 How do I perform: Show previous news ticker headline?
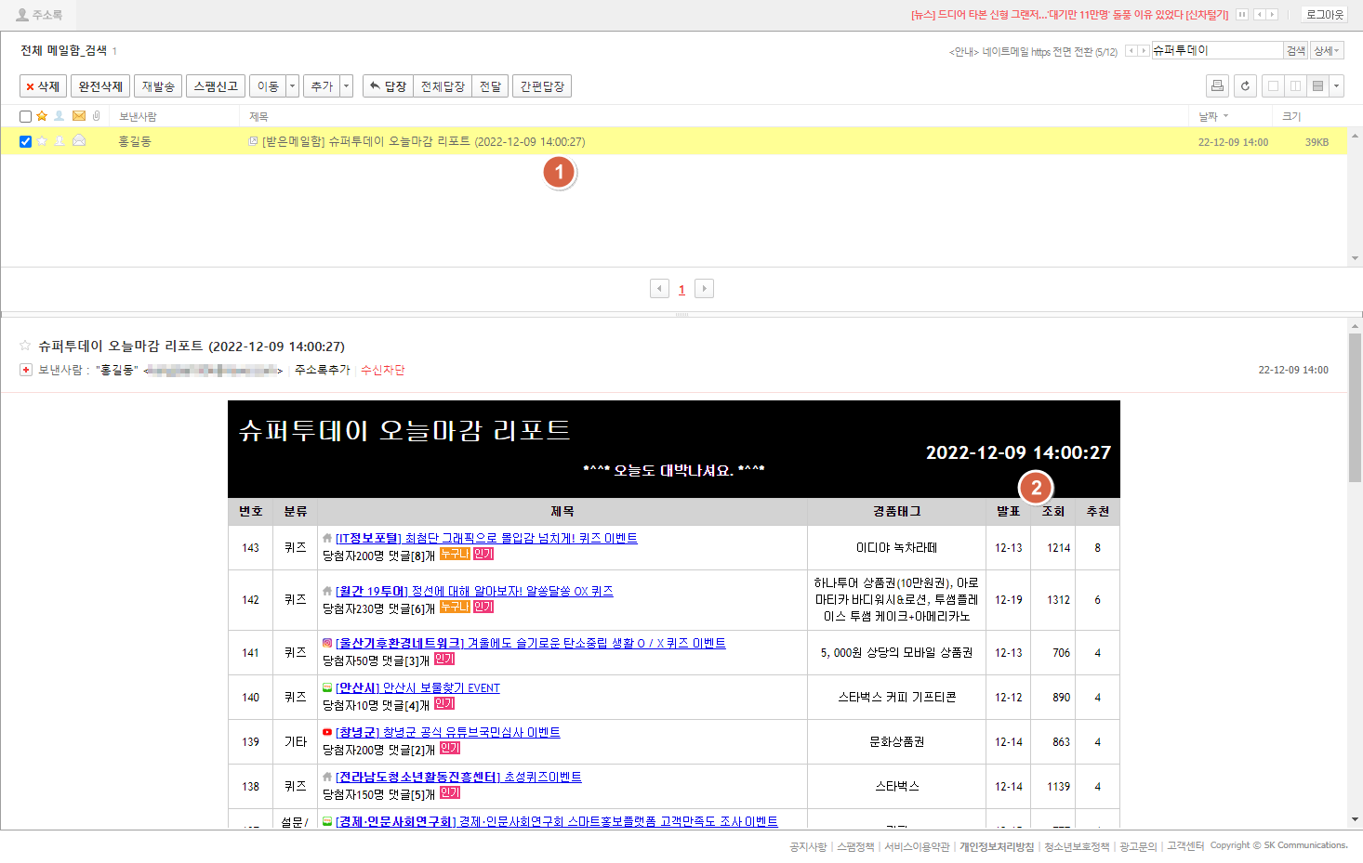(x=1259, y=15)
